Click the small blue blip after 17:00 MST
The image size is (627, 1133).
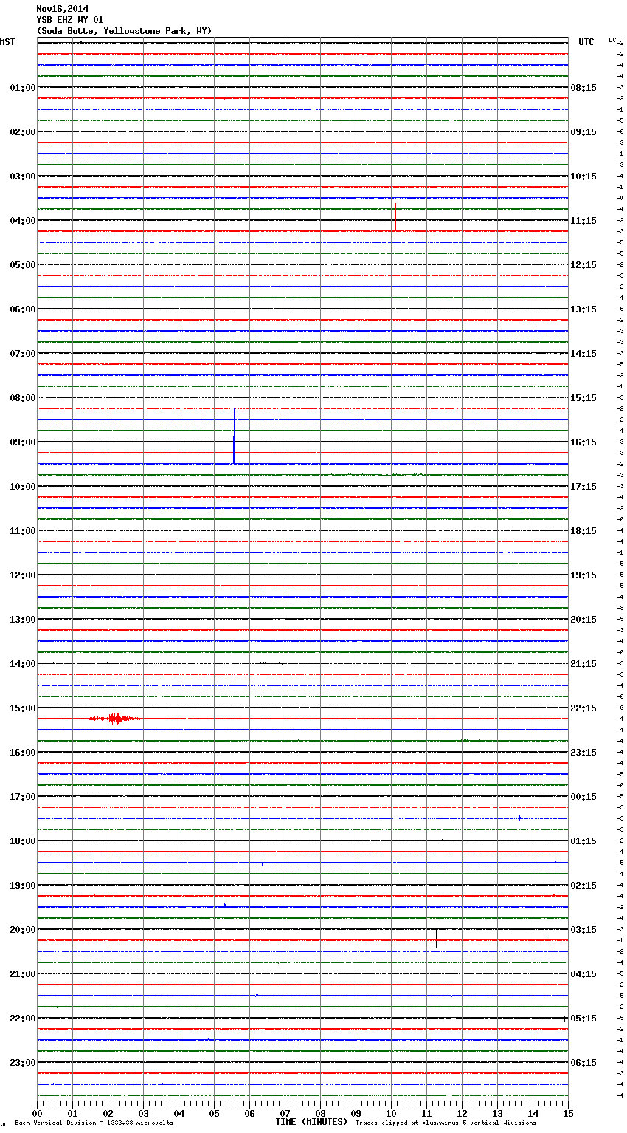(520, 818)
